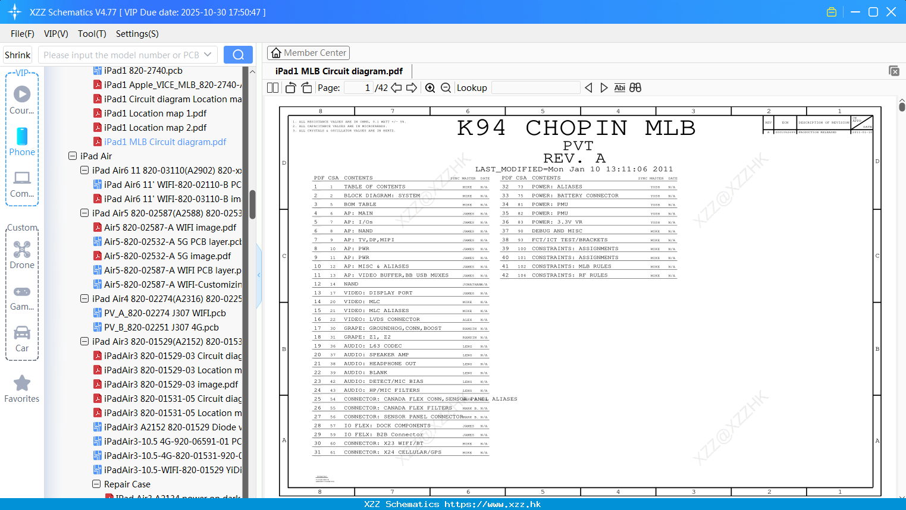
Task: Open Favorites star icon
Action: coord(22,389)
